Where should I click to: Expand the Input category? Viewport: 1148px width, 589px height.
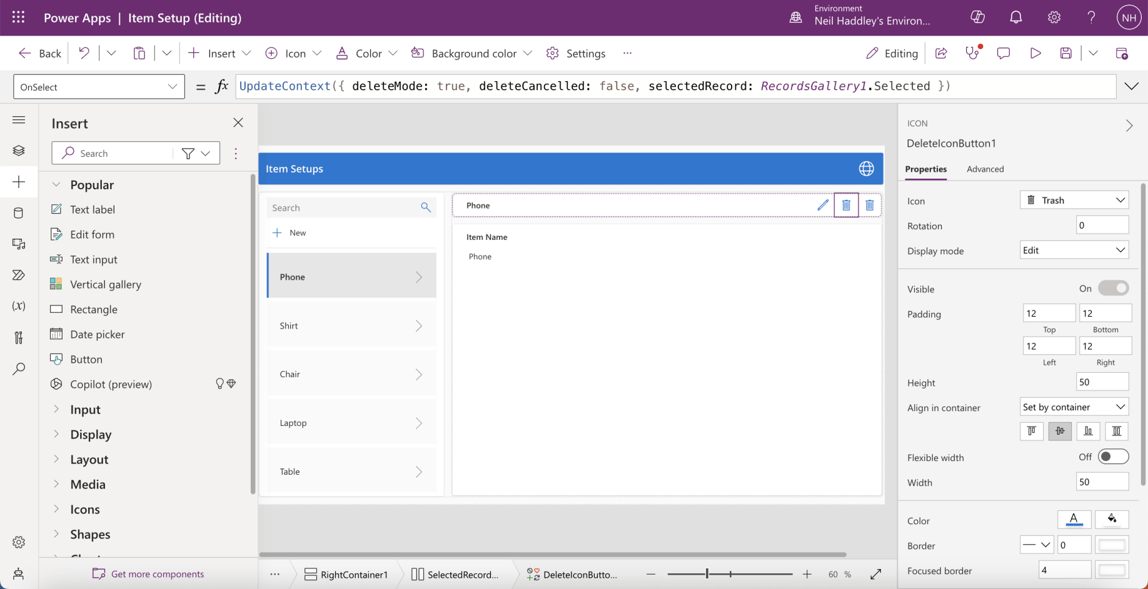(85, 410)
